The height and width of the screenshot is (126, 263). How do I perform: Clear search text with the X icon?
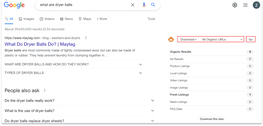point(133,5)
